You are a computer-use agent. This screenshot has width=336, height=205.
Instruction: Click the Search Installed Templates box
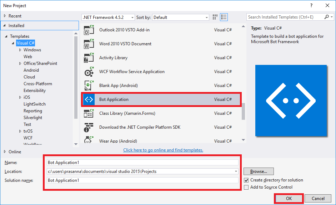click(285, 17)
